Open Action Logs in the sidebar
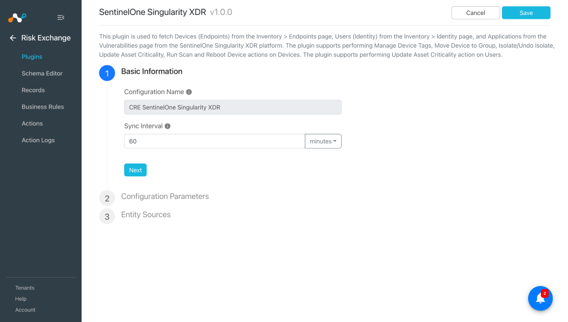 (x=38, y=140)
